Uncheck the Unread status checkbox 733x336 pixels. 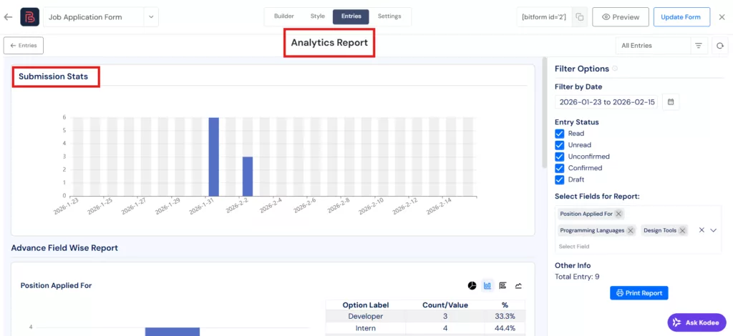559,144
